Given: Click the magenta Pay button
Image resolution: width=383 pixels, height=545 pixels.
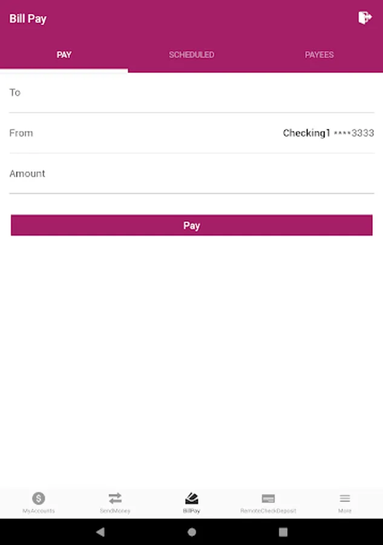Looking at the screenshot, I should pos(192,225).
